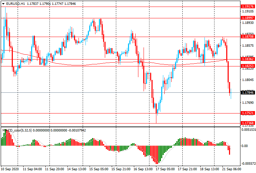The image size is (256, 173).
Task: Select the 11 Sep 04:00 time label
Action: 32,169
